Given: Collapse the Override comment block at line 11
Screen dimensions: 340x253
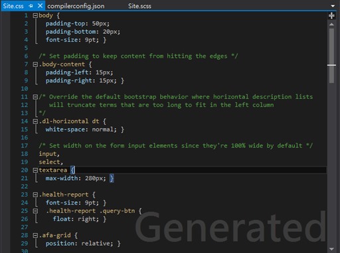Looking at the screenshot, I should click(35, 97).
